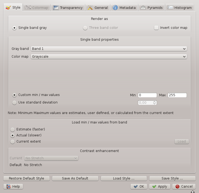Click the Histogram tab icon

coord(170,8)
